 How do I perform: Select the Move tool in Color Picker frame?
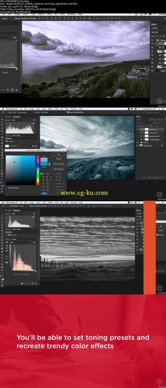pyautogui.click(x=2, y=119)
